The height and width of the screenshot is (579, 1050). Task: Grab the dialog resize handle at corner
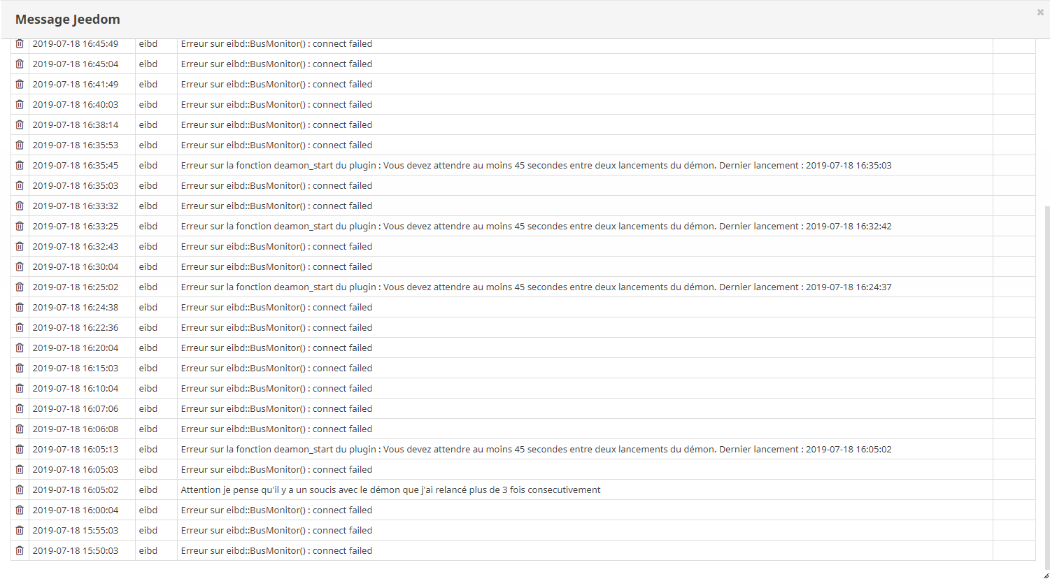pos(1046,575)
